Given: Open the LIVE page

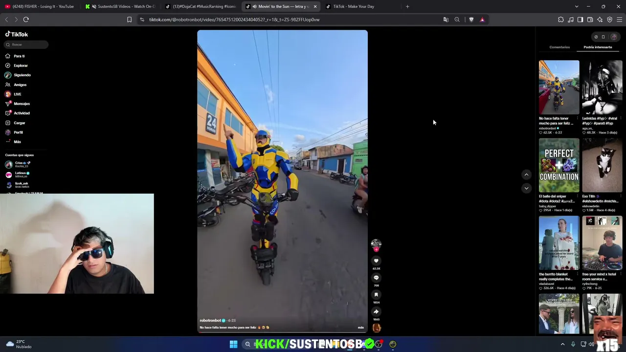Looking at the screenshot, I should click(x=13, y=94).
